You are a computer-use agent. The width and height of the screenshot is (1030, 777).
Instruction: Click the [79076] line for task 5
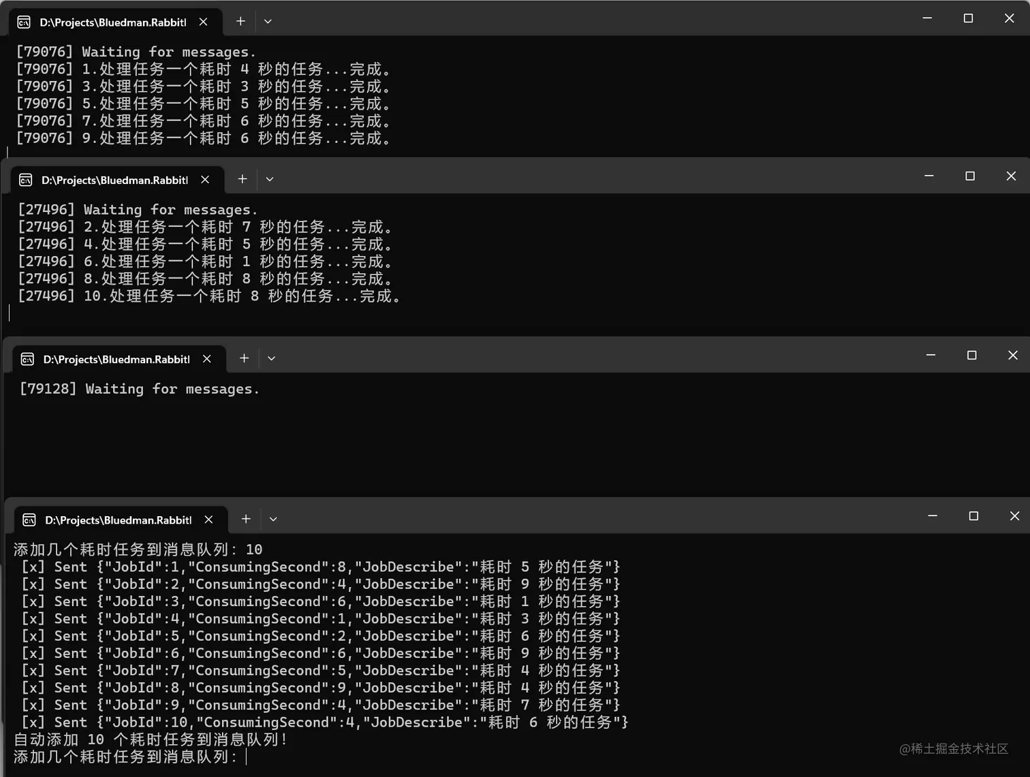pos(203,104)
